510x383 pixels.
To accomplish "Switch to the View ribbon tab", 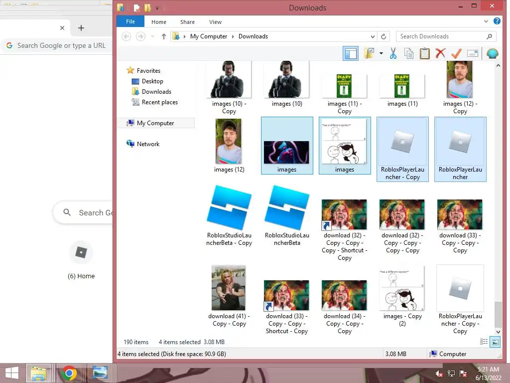I will (x=215, y=22).
